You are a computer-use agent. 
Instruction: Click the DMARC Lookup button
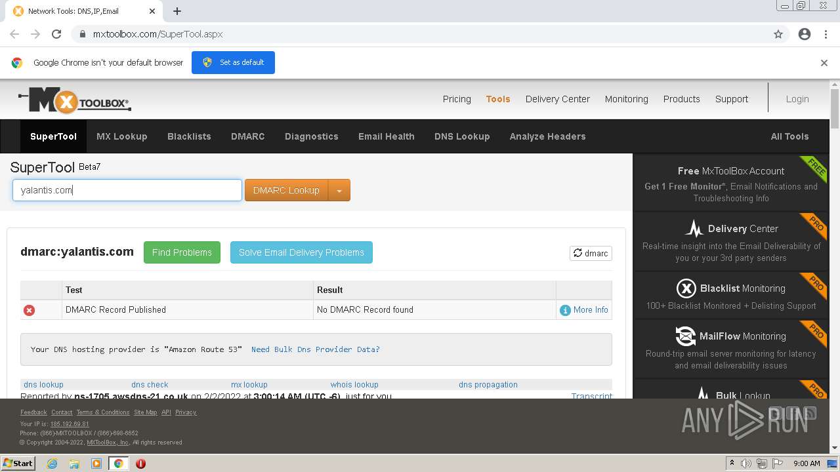(286, 190)
